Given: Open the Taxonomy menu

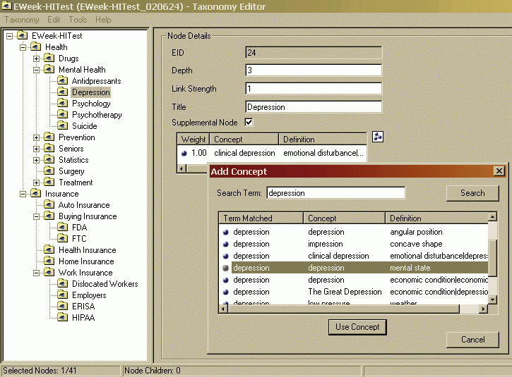Looking at the screenshot, I should pyautogui.click(x=22, y=20).
